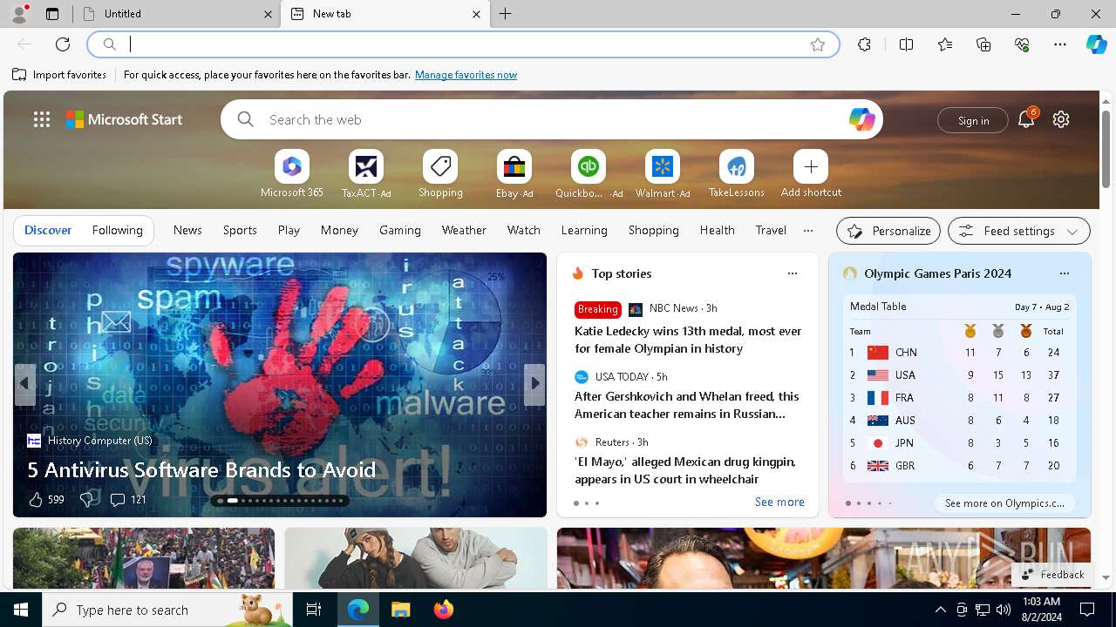
Task: Add this page to favorites star
Action: coord(818,44)
